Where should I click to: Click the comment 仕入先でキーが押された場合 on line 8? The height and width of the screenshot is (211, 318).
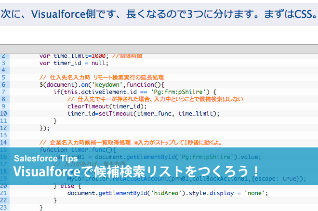pos(155,99)
